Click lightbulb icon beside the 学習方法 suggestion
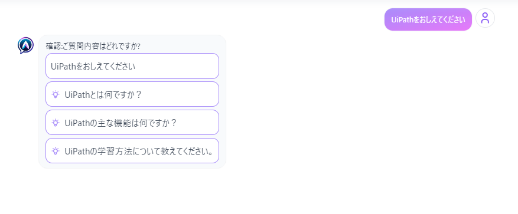Screen dimensions: 518x214 [56, 151]
